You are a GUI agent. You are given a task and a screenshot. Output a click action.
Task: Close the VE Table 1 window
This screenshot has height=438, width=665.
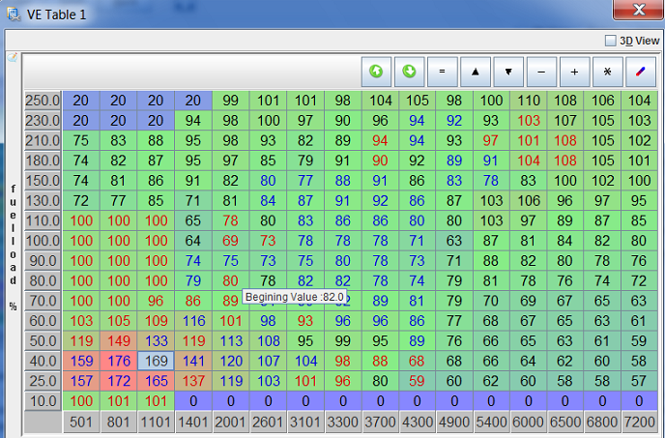(638, 12)
